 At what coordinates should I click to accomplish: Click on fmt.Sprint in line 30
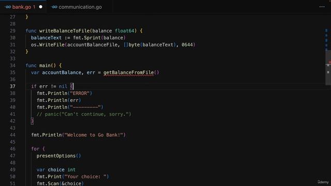(87, 38)
